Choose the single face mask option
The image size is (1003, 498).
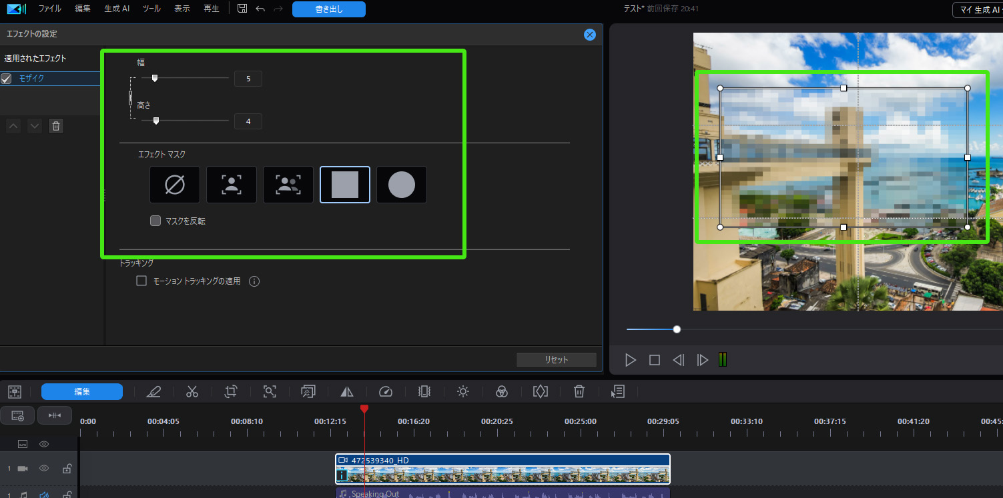click(x=232, y=185)
